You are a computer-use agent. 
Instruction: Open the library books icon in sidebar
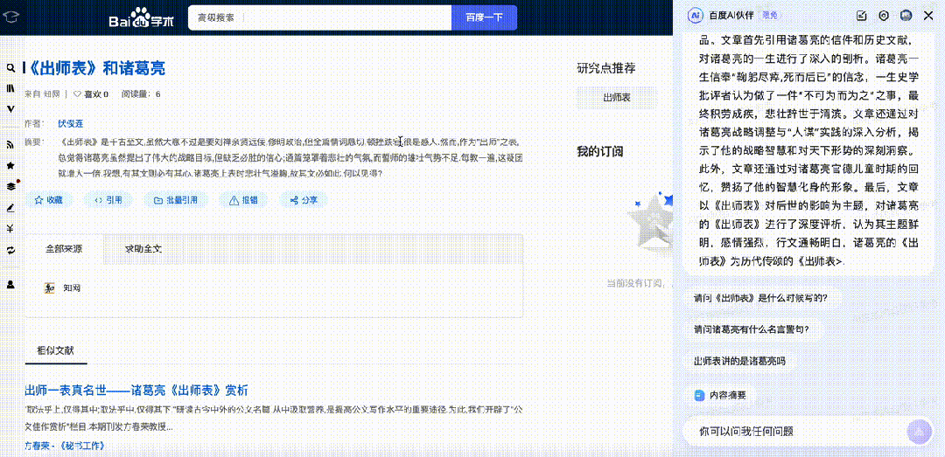10,88
